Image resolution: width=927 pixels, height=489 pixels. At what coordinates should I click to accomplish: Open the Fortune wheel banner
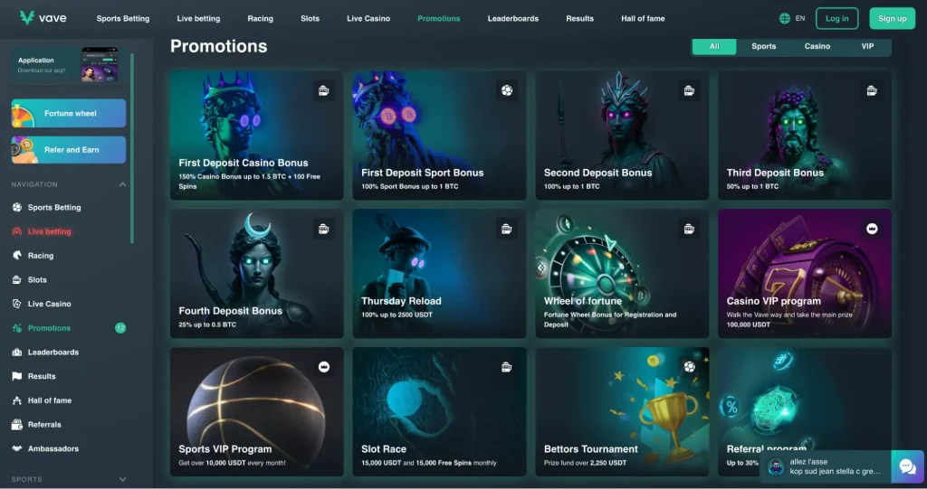(x=69, y=113)
